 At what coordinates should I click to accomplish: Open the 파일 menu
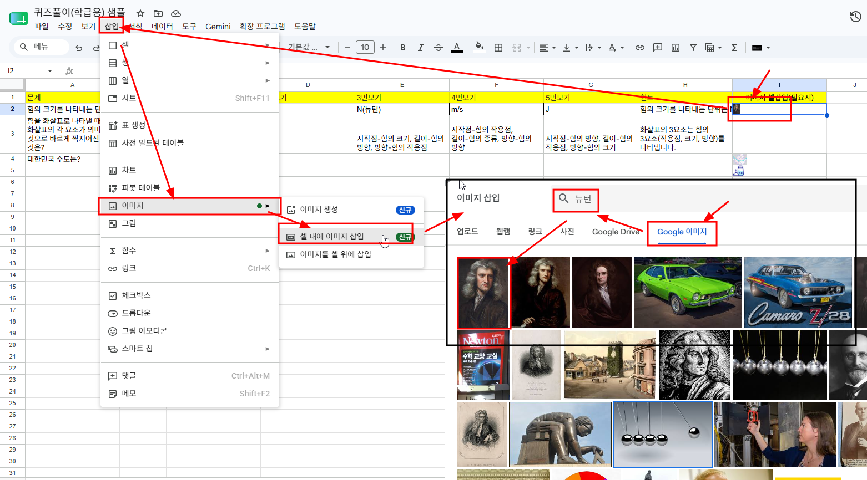pyautogui.click(x=42, y=27)
